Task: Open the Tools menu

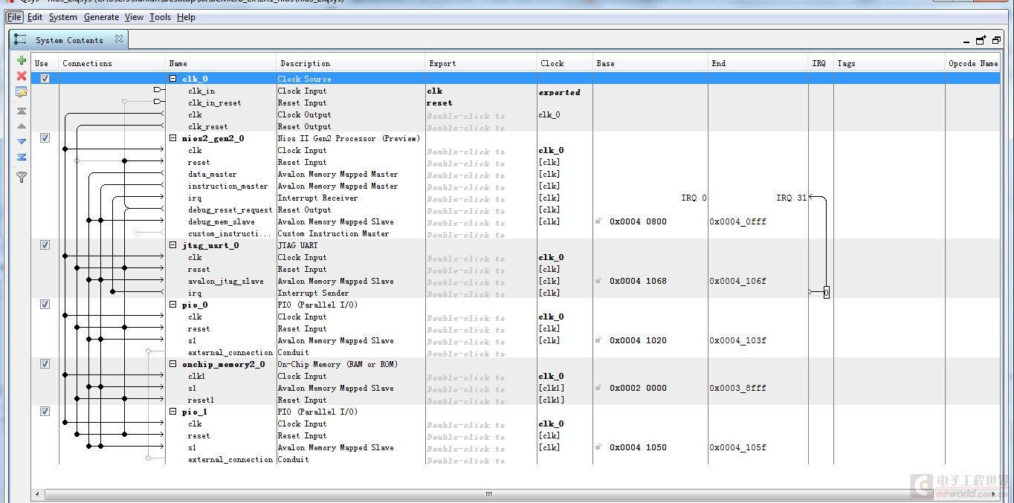Action: [x=160, y=16]
